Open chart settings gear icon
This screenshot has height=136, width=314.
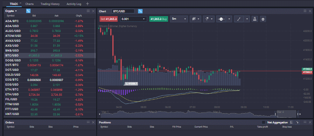pos(263,19)
